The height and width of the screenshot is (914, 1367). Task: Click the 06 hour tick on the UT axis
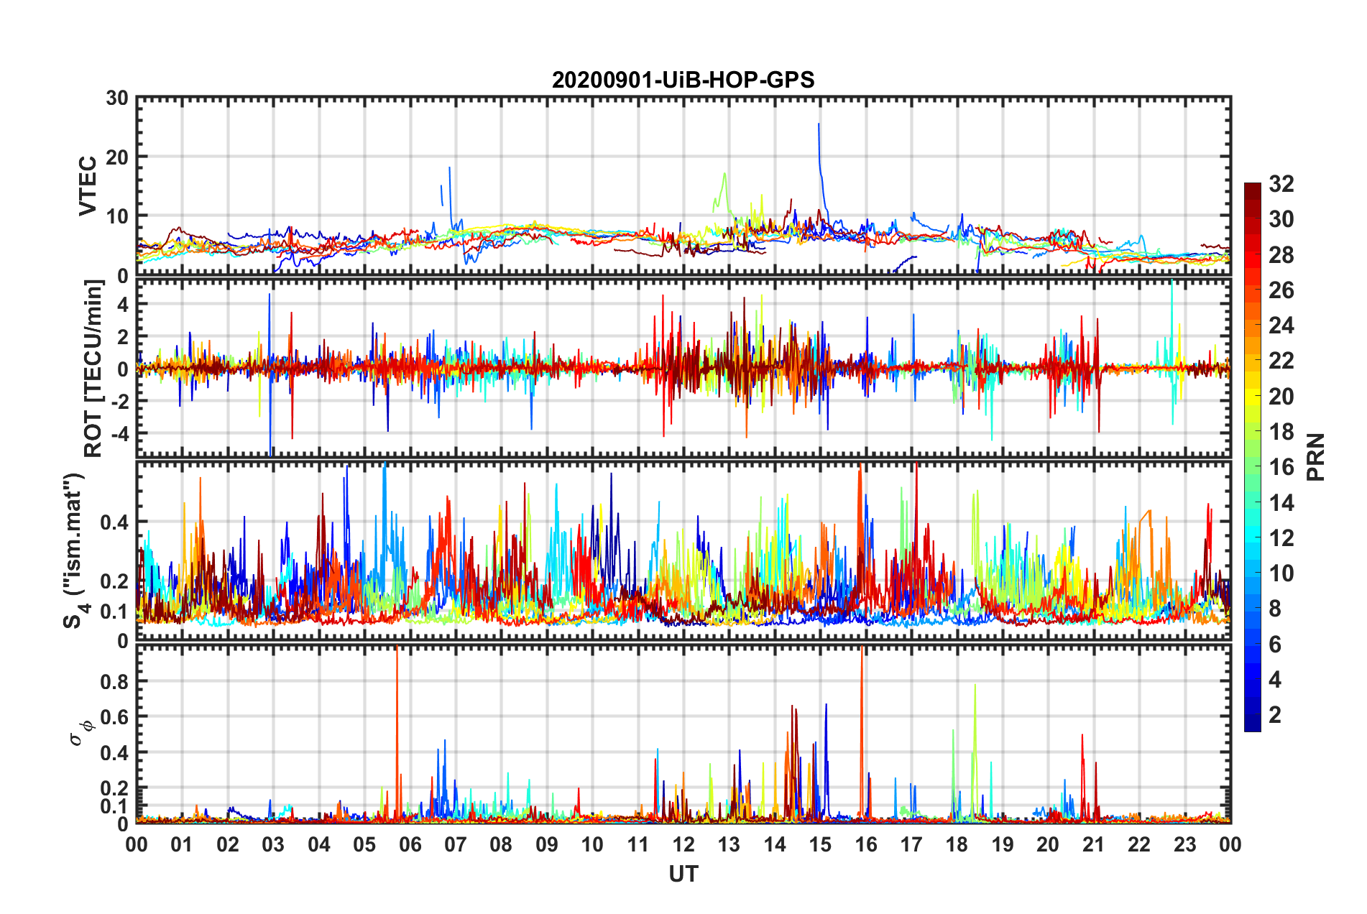tap(410, 844)
